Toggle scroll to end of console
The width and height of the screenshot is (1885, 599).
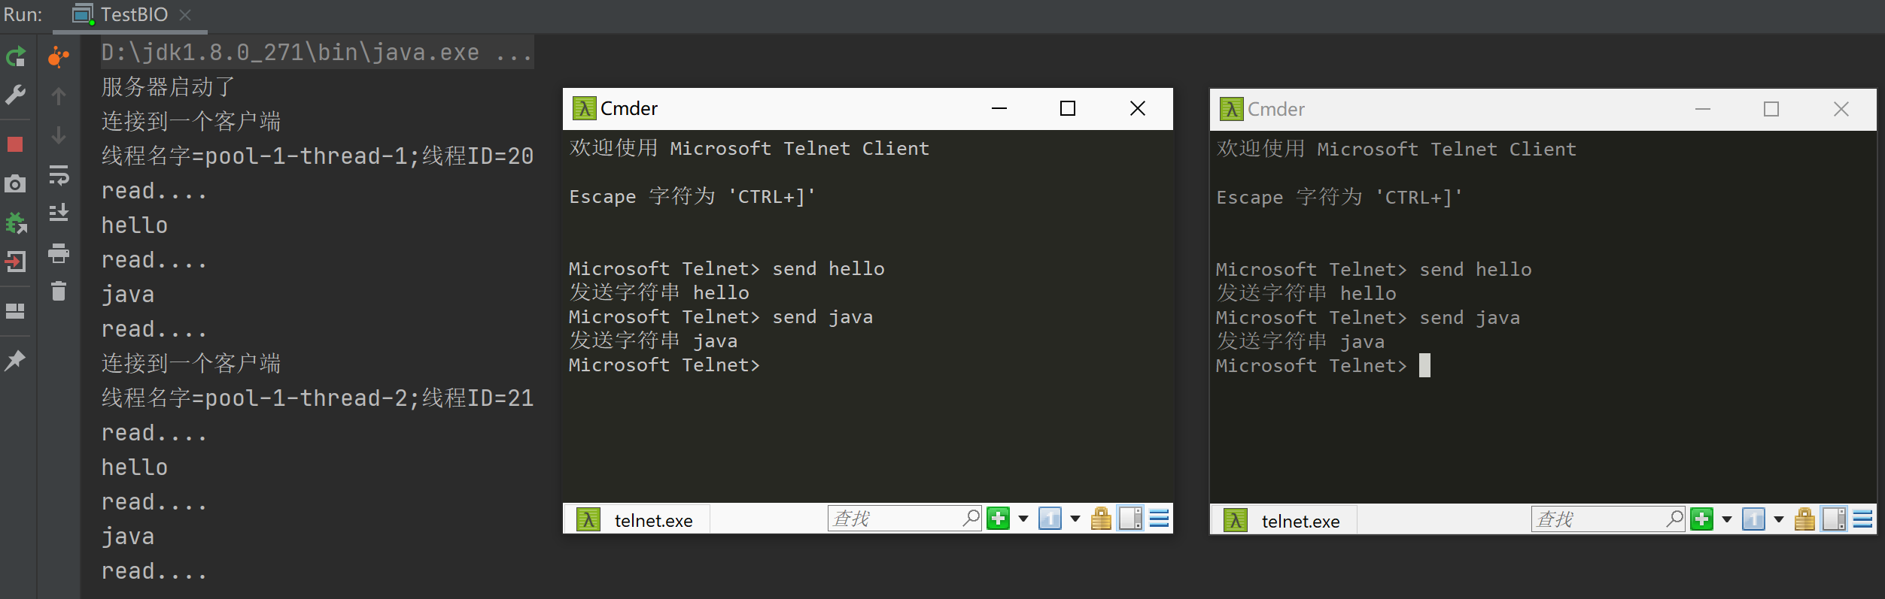coord(59,213)
